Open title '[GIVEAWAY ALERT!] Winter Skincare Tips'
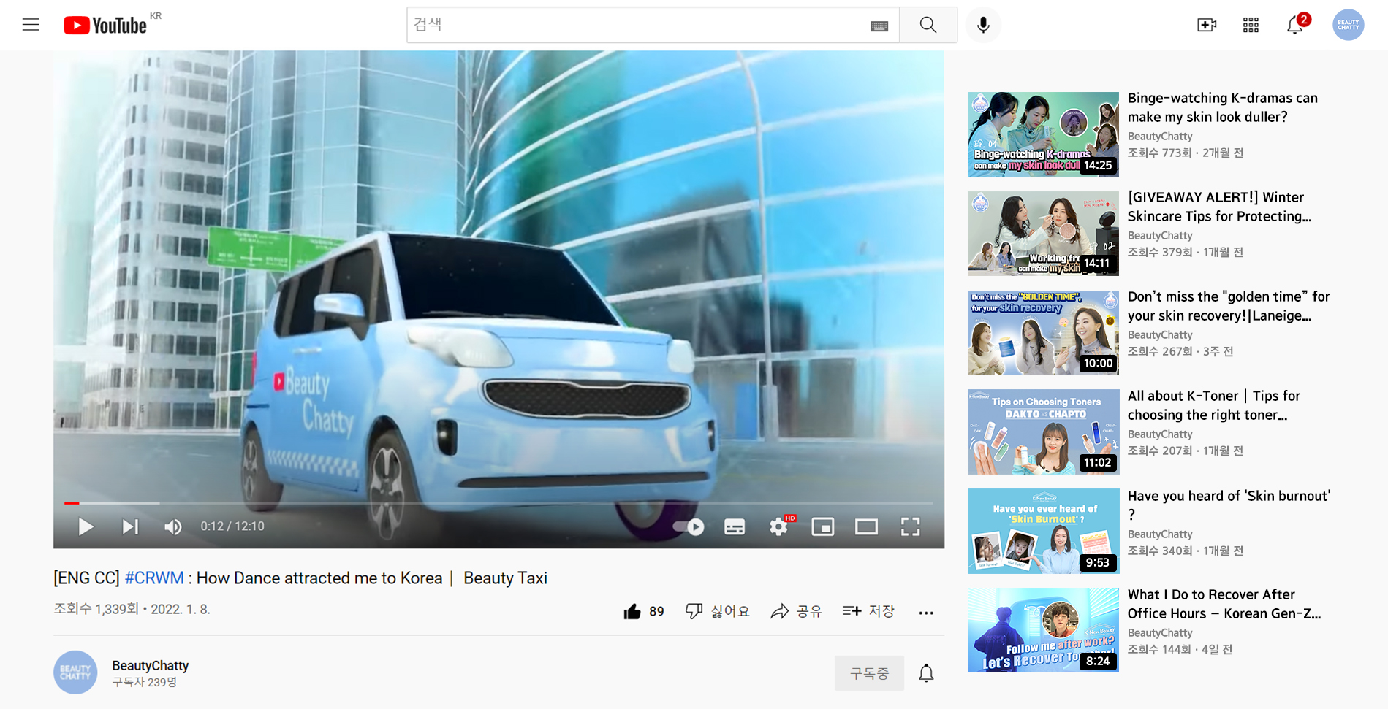The height and width of the screenshot is (709, 1388). pyautogui.click(x=1220, y=207)
